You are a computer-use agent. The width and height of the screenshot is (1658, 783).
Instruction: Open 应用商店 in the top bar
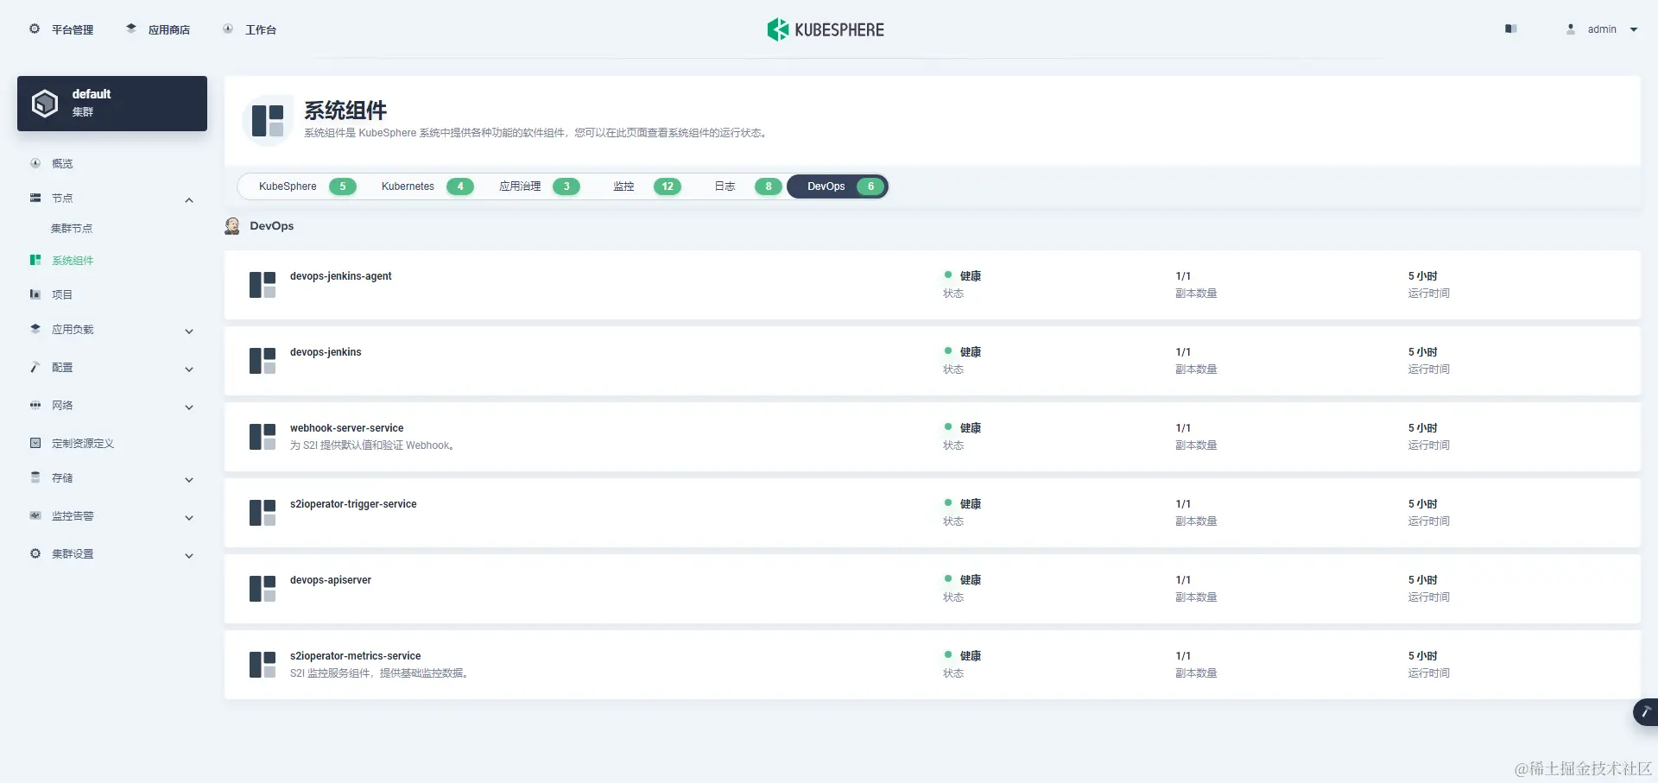tap(169, 29)
